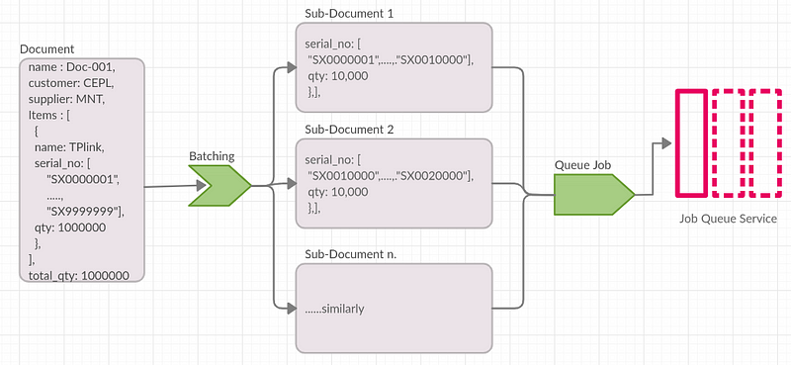Image resolution: width=791 pixels, height=365 pixels.
Task: Click the 'qty: 1000000' line
Action: tap(70, 228)
